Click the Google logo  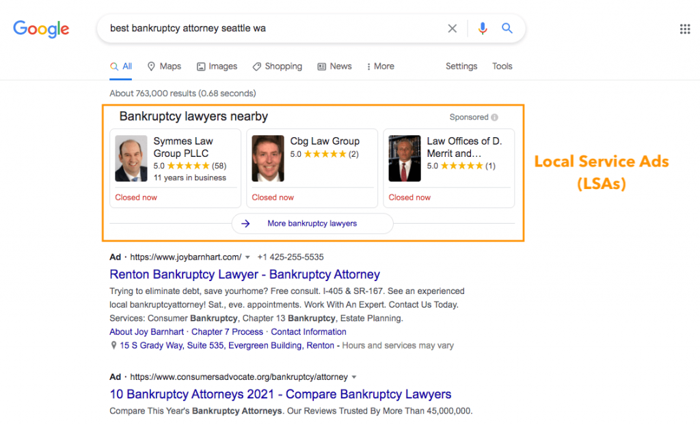coord(41,29)
